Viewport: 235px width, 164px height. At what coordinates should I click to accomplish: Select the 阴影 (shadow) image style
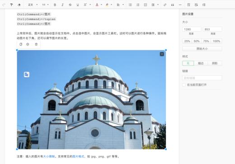tap(215, 63)
